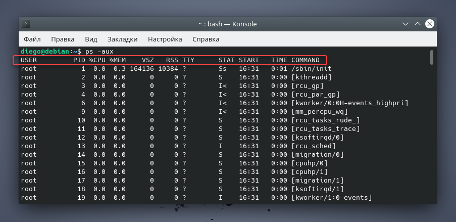Open the Правка menu
456x222 pixels.
[63, 39]
